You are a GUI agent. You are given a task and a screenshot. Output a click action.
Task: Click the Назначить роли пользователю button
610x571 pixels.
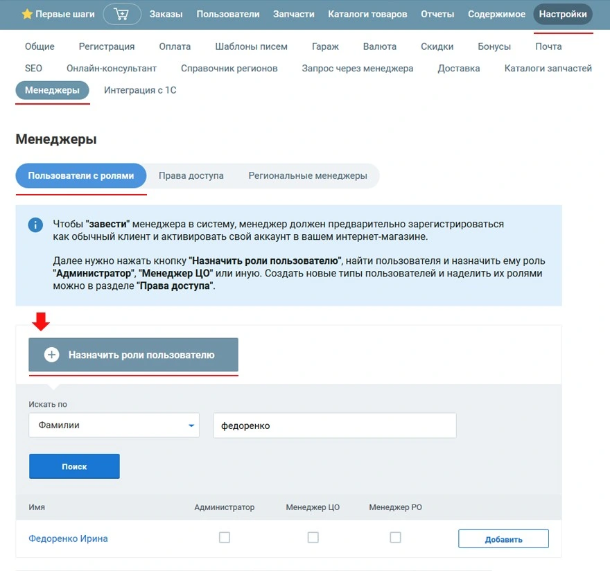(x=133, y=355)
